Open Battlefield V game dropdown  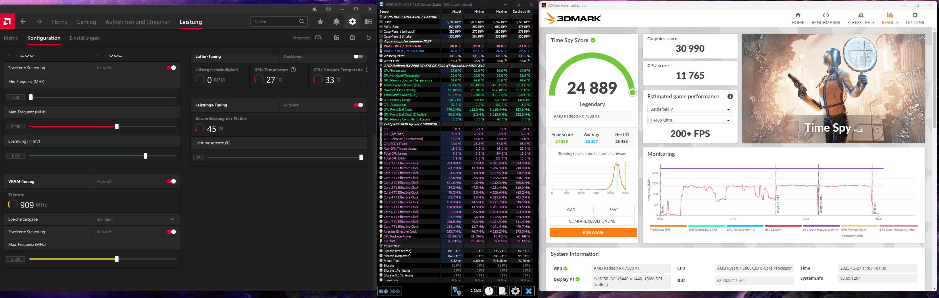click(x=690, y=109)
